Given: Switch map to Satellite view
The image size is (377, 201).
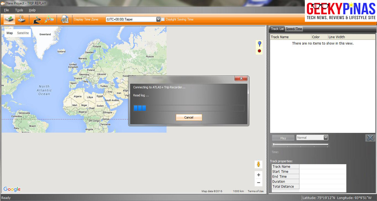Looking at the screenshot, I should pos(23,33).
